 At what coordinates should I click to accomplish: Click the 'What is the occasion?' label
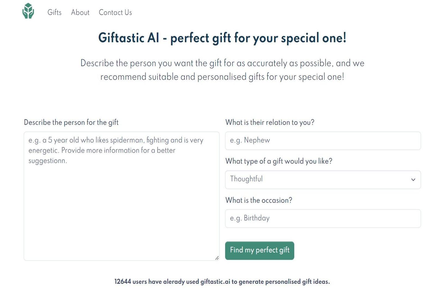[258, 200]
